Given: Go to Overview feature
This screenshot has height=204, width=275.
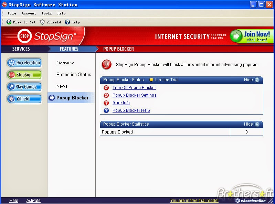Looking at the screenshot, I should click(x=65, y=63).
